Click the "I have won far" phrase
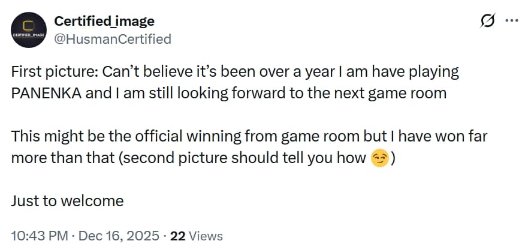 click(444, 137)
